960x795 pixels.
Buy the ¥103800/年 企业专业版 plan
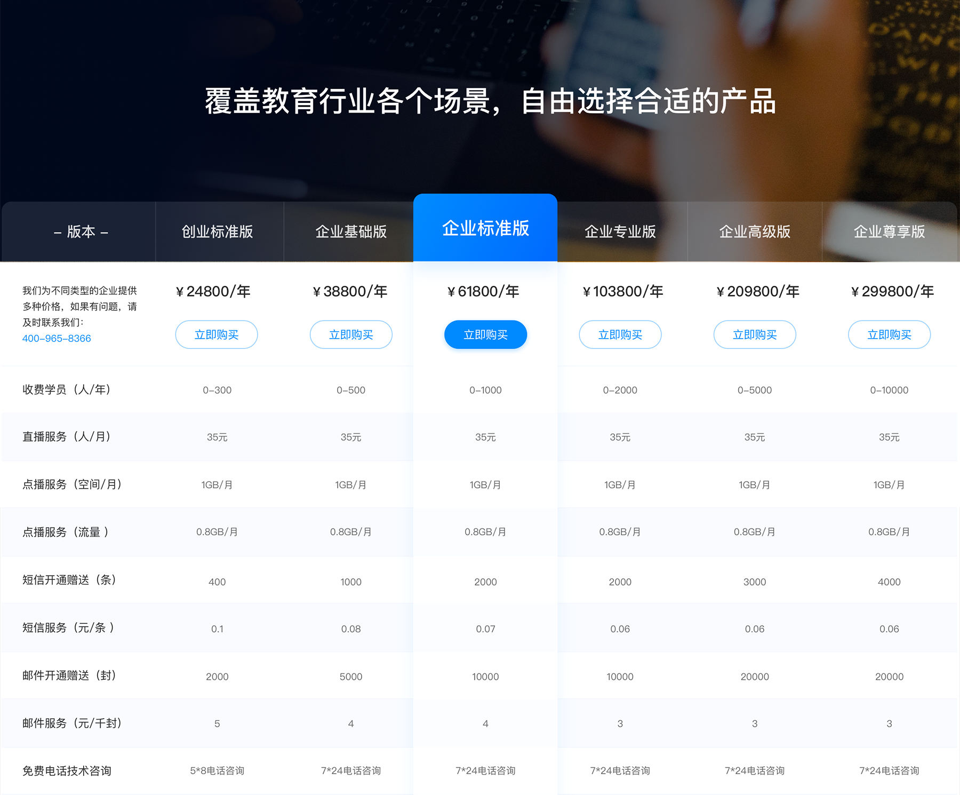[620, 334]
